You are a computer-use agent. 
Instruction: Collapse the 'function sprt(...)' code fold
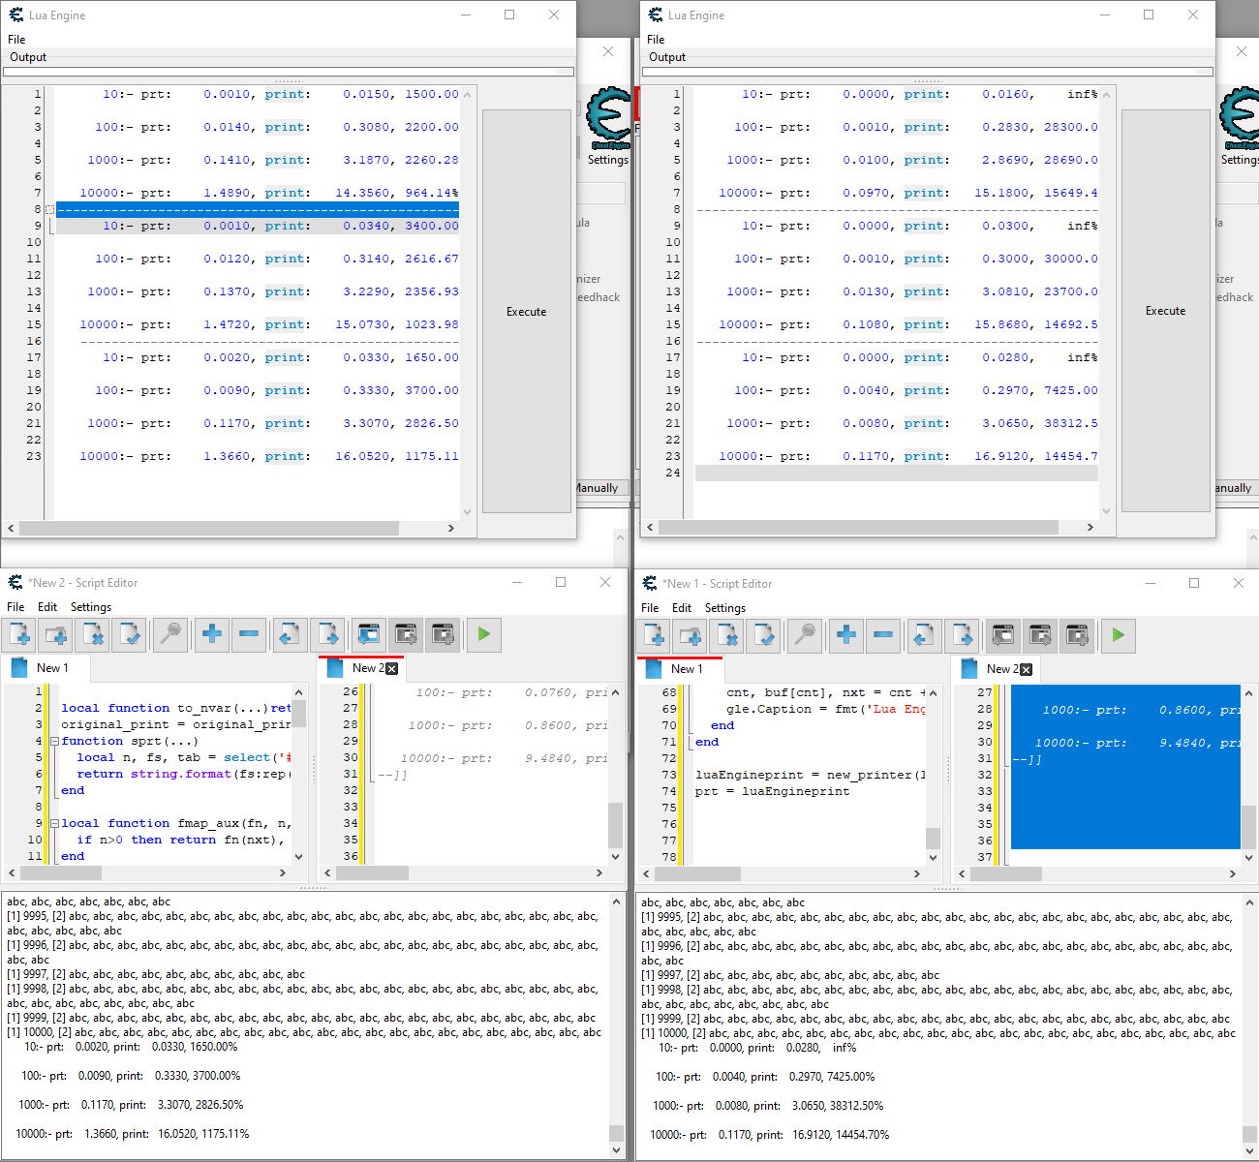click(x=54, y=742)
